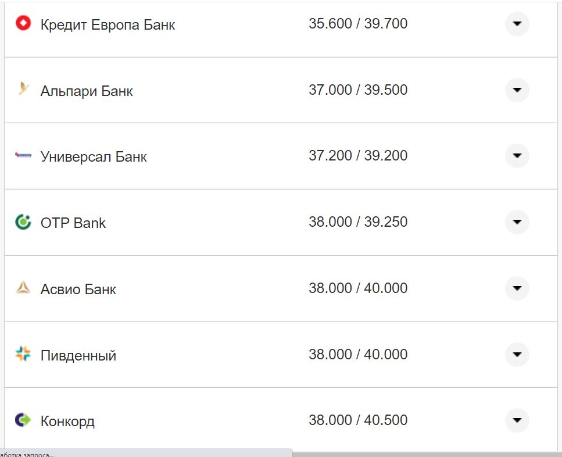This screenshot has width=562, height=457.
Task: Open the Конкорд row dropdown arrow
Action: pos(517,420)
